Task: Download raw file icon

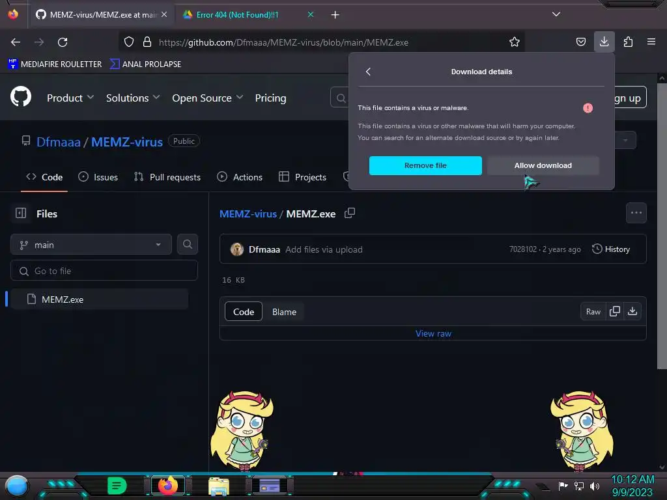Action: click(x=632, y=311)
